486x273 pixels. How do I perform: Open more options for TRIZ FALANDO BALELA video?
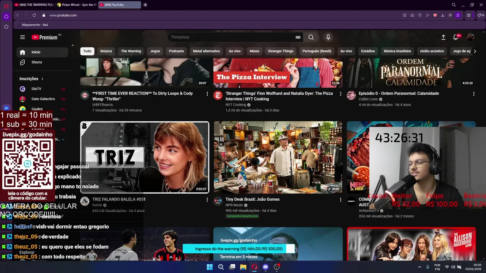coord(207,199)
